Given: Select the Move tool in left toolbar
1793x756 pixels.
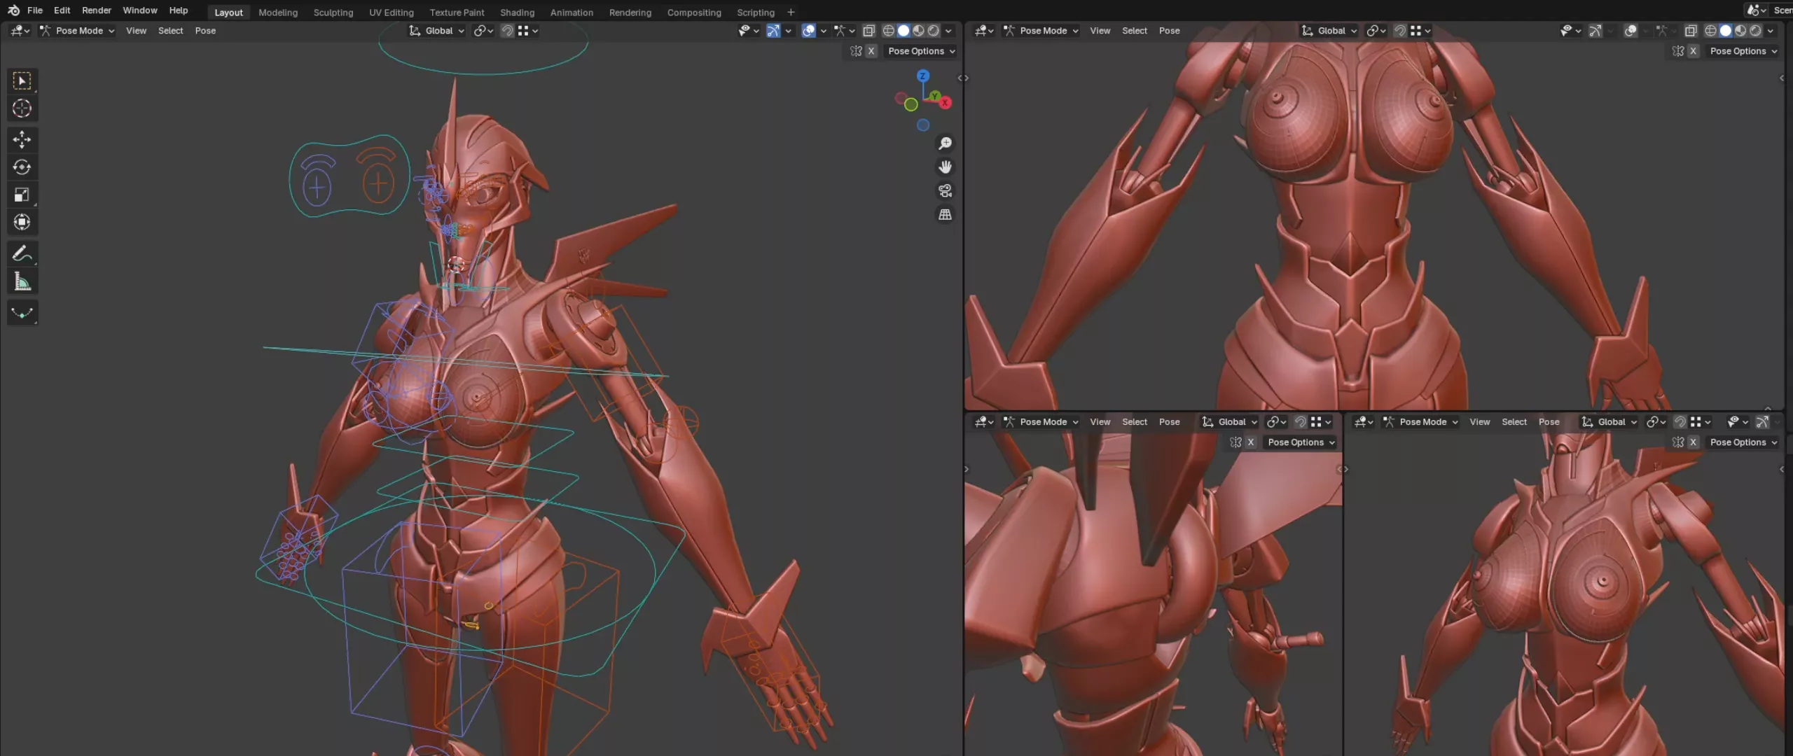Looking at the screenshot, I should pos(22,139).
